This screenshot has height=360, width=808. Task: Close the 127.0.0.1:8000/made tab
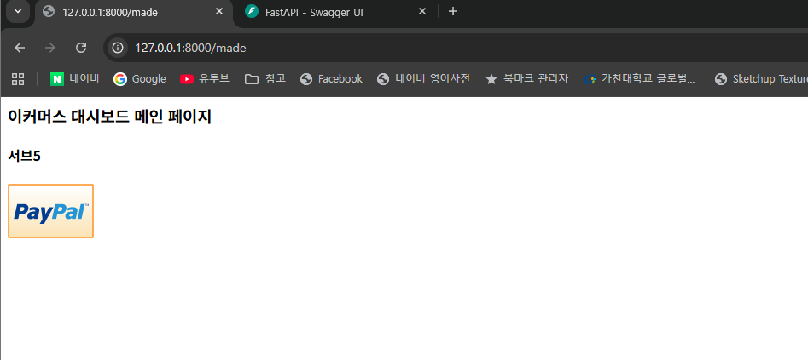click(x=219, y=11)
